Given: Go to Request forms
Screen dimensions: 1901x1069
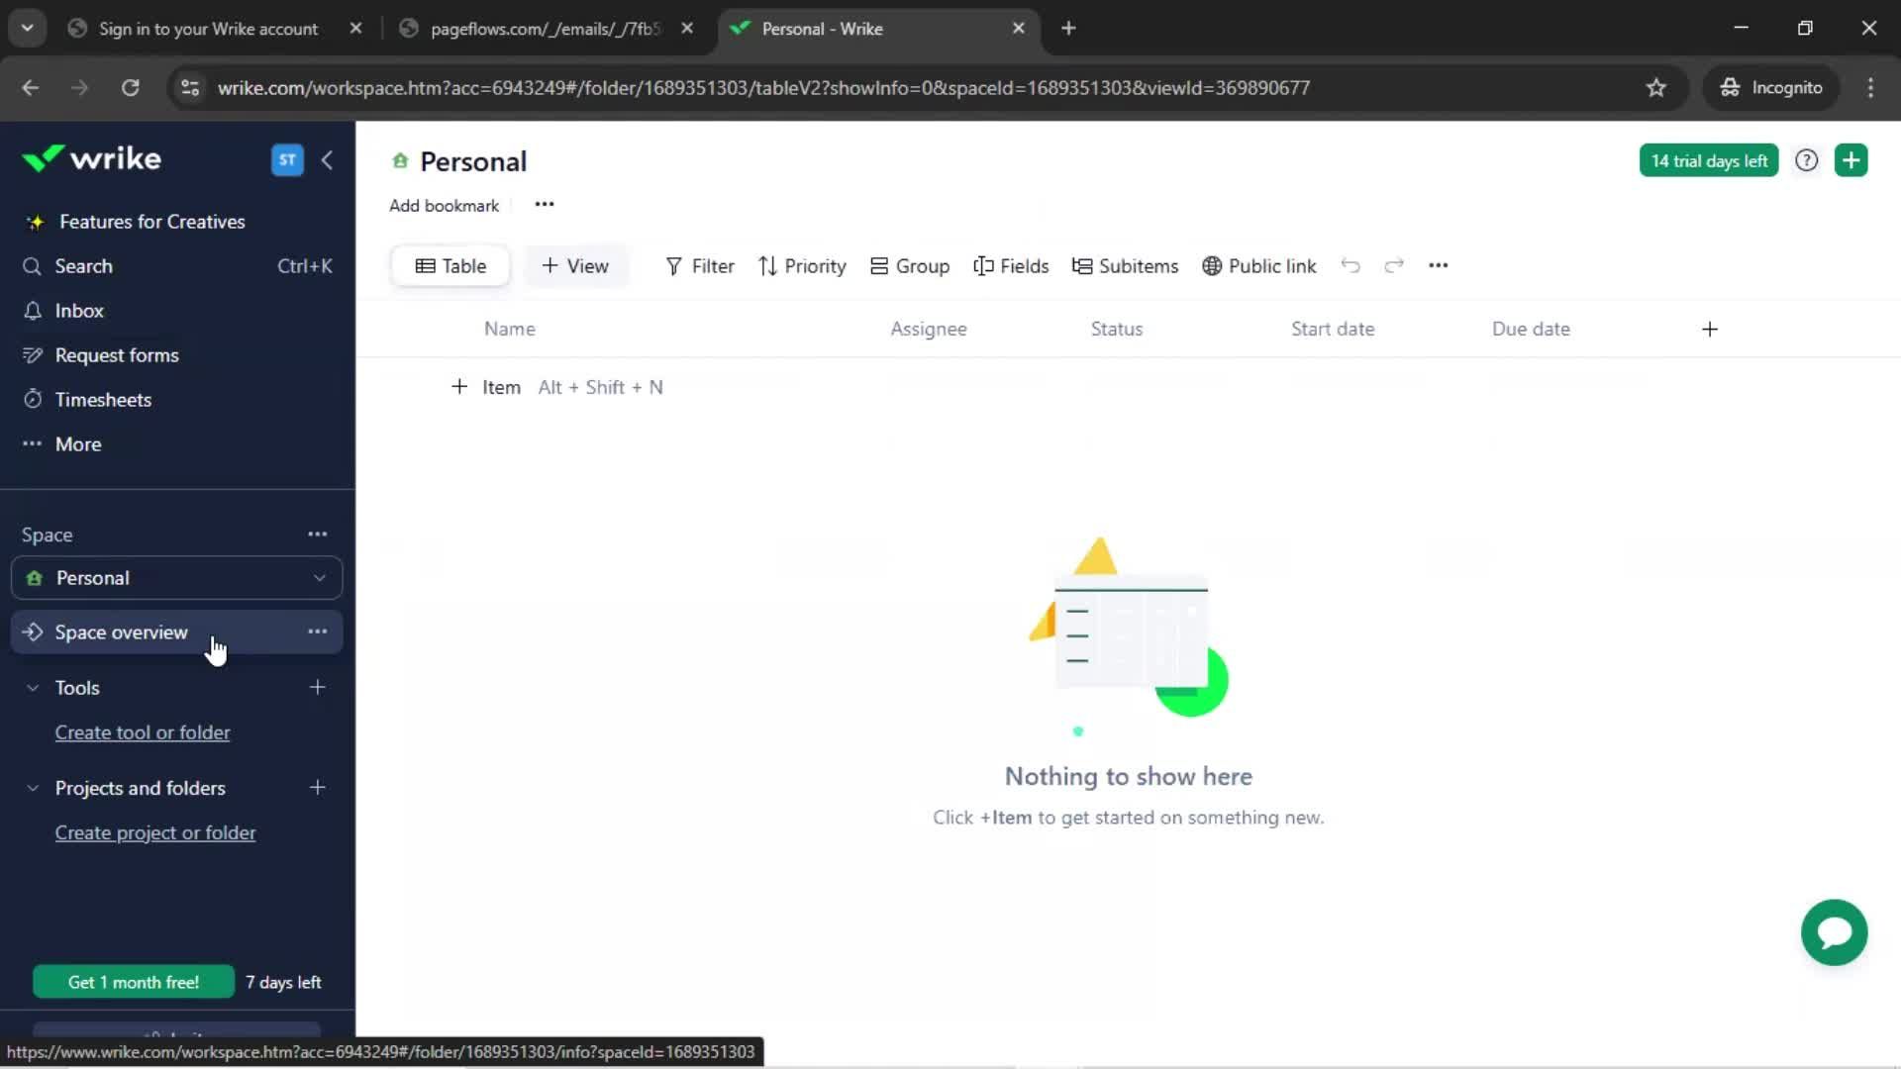Looking at the screenshot, I should point(117,355).
